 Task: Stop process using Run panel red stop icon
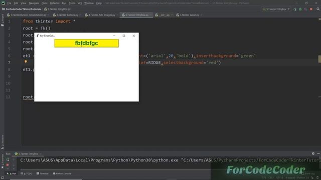pos(8,164)
